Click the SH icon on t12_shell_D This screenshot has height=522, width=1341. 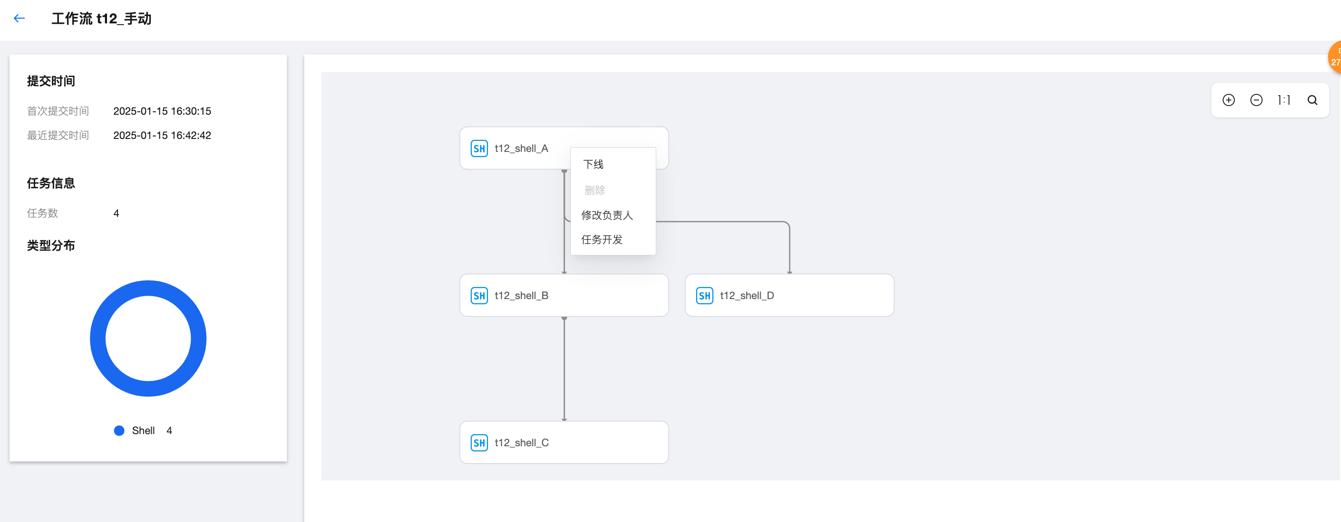(x=704, y=296)
